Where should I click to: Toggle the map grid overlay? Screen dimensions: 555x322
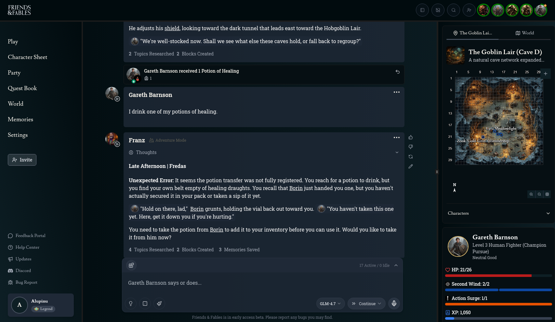coord(547,194)
